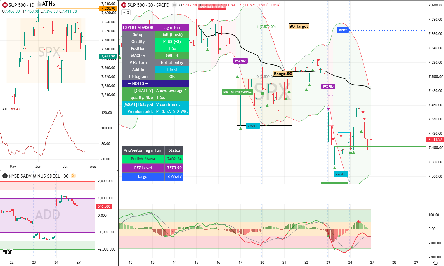Click the '7565.67' target value cell
Image resolution: width=444 pixels, height=266 pixels.
(x=174, y=176)
